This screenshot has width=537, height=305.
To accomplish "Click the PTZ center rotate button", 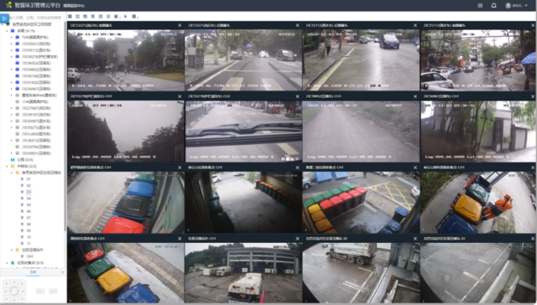I will click(14, 291).
